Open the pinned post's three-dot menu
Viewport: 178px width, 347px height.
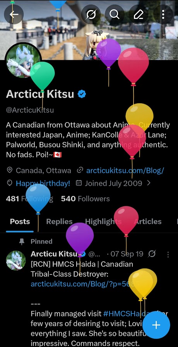pos(168,254)
